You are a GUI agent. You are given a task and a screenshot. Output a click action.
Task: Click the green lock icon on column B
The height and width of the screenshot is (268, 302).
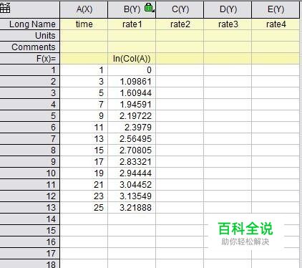(149, 8)
